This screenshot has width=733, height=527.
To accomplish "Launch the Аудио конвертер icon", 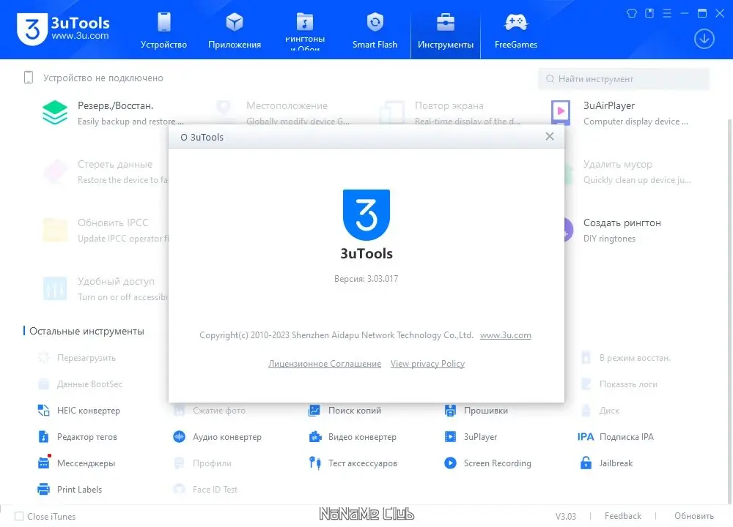I will [x=179, y=436].
